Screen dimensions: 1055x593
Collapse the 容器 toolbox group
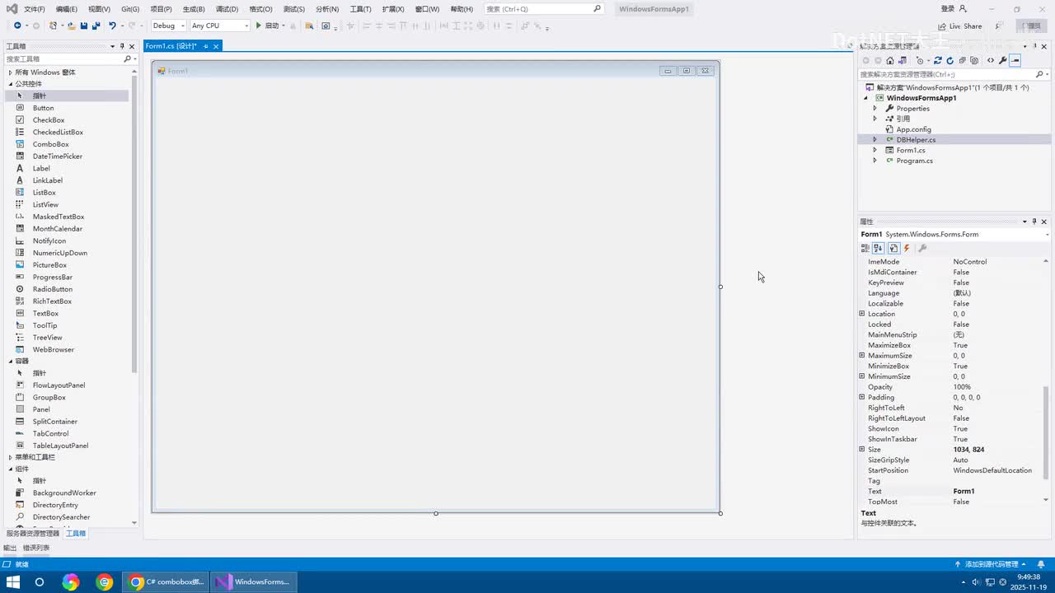point(11,361)
